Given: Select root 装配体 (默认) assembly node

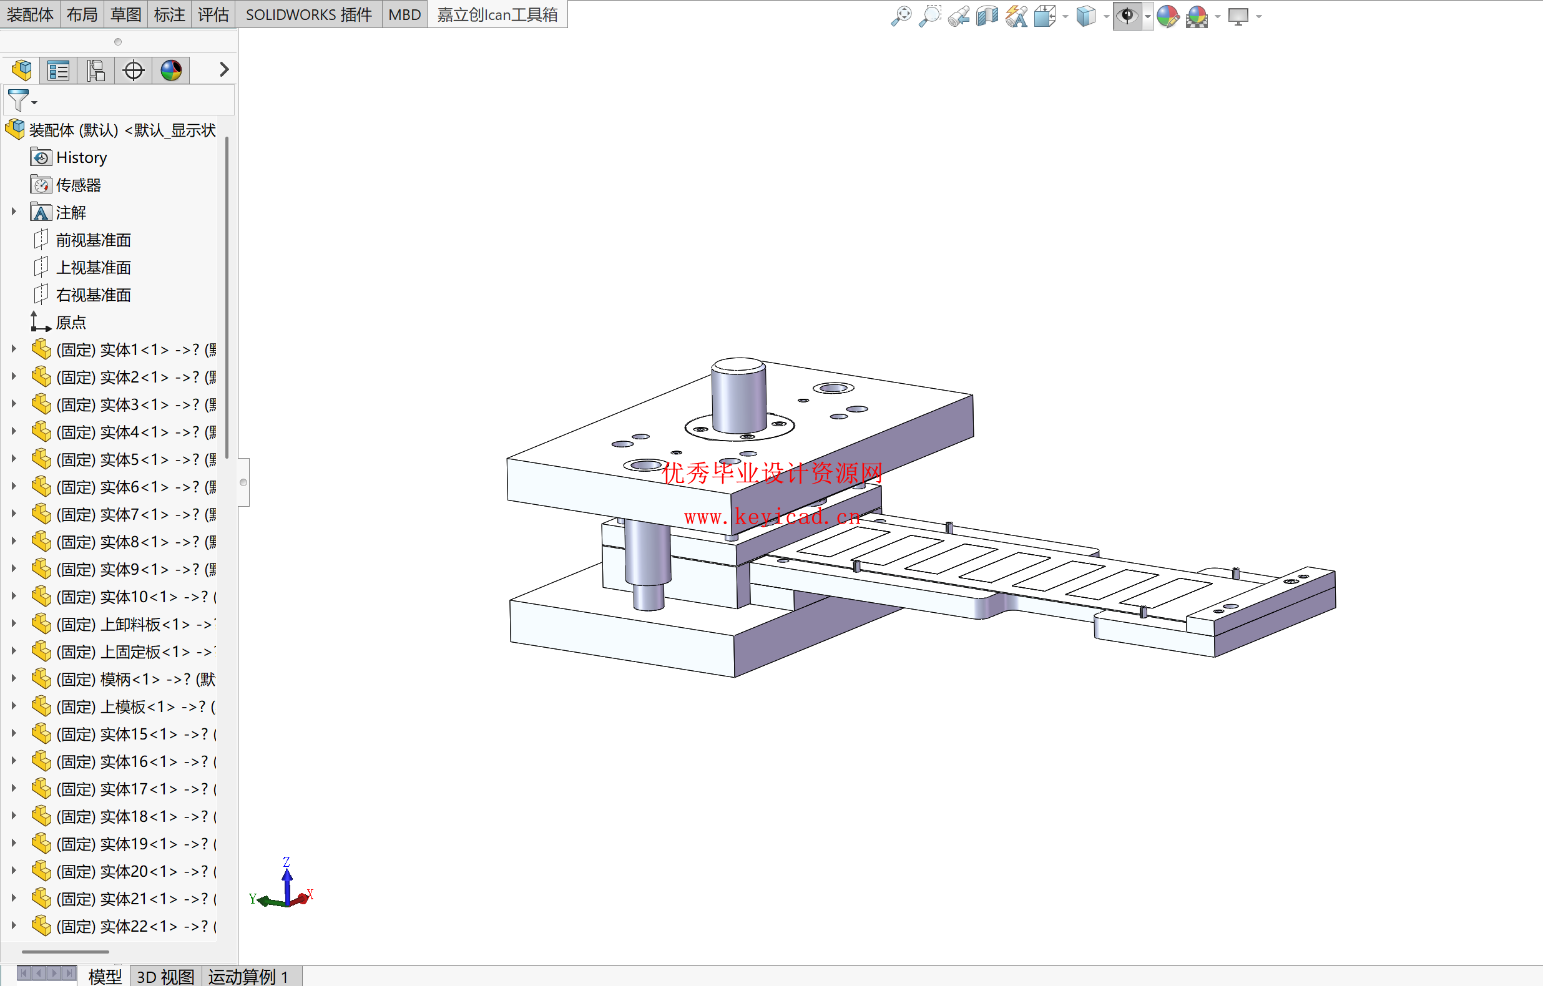Looking at the screenshot, I should click(x=111, y=130).
